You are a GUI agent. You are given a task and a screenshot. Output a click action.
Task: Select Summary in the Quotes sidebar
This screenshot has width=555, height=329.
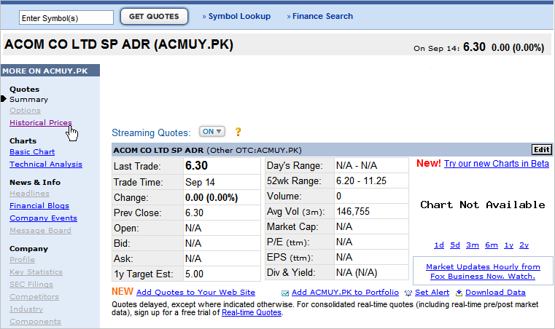[28, 100]
